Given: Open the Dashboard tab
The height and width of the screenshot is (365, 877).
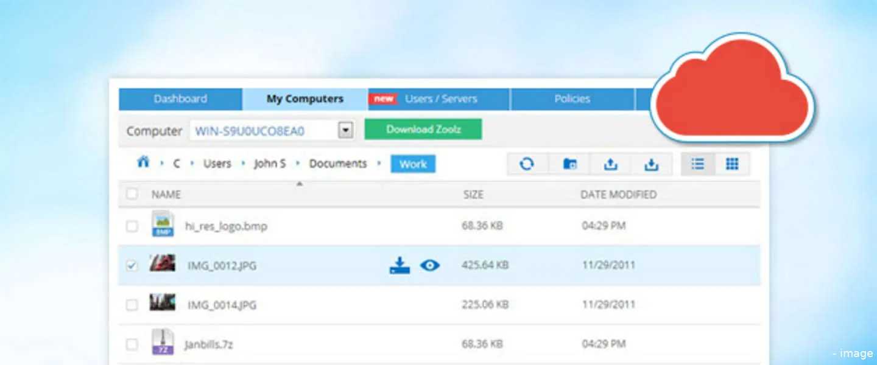Looking at the screenshot, I should tap(180, 99).
